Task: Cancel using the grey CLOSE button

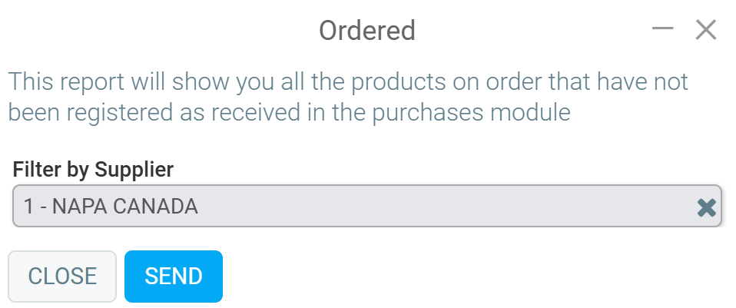Action: pyautogui.click(x=62, y=277)
